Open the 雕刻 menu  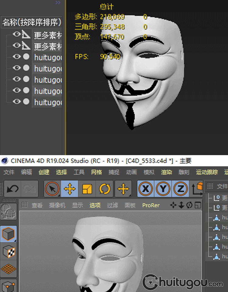(184, 172)
